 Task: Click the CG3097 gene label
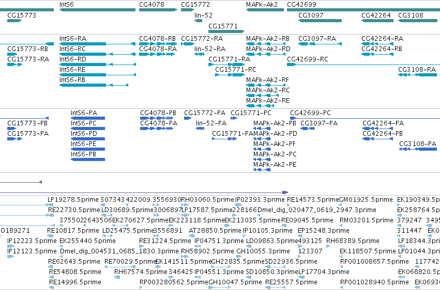[311, 15]
